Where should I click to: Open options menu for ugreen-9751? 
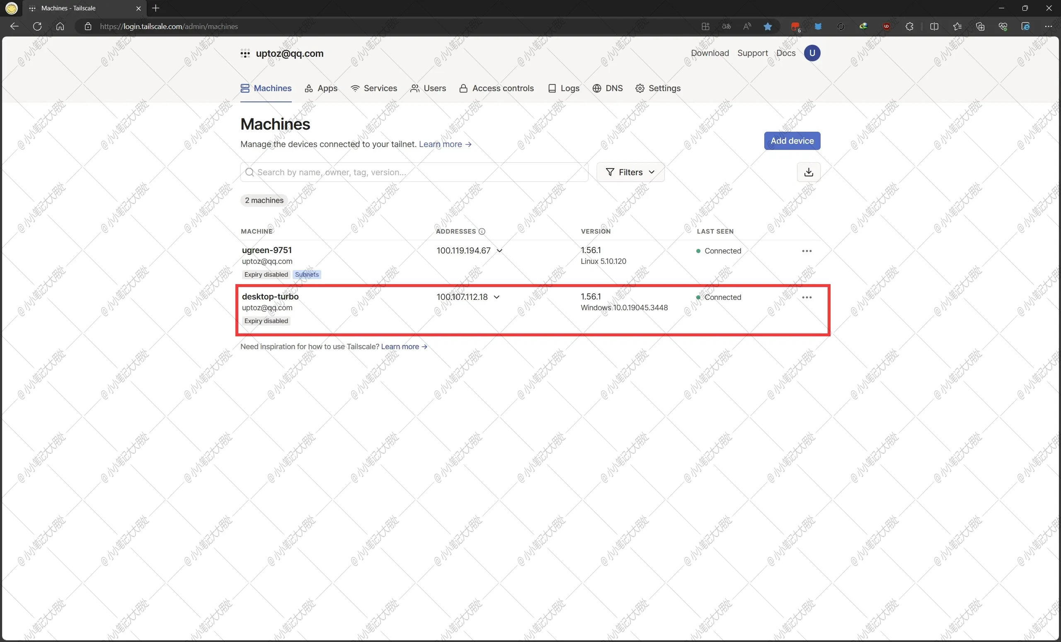pyautogui.click(x=807, y=251)
